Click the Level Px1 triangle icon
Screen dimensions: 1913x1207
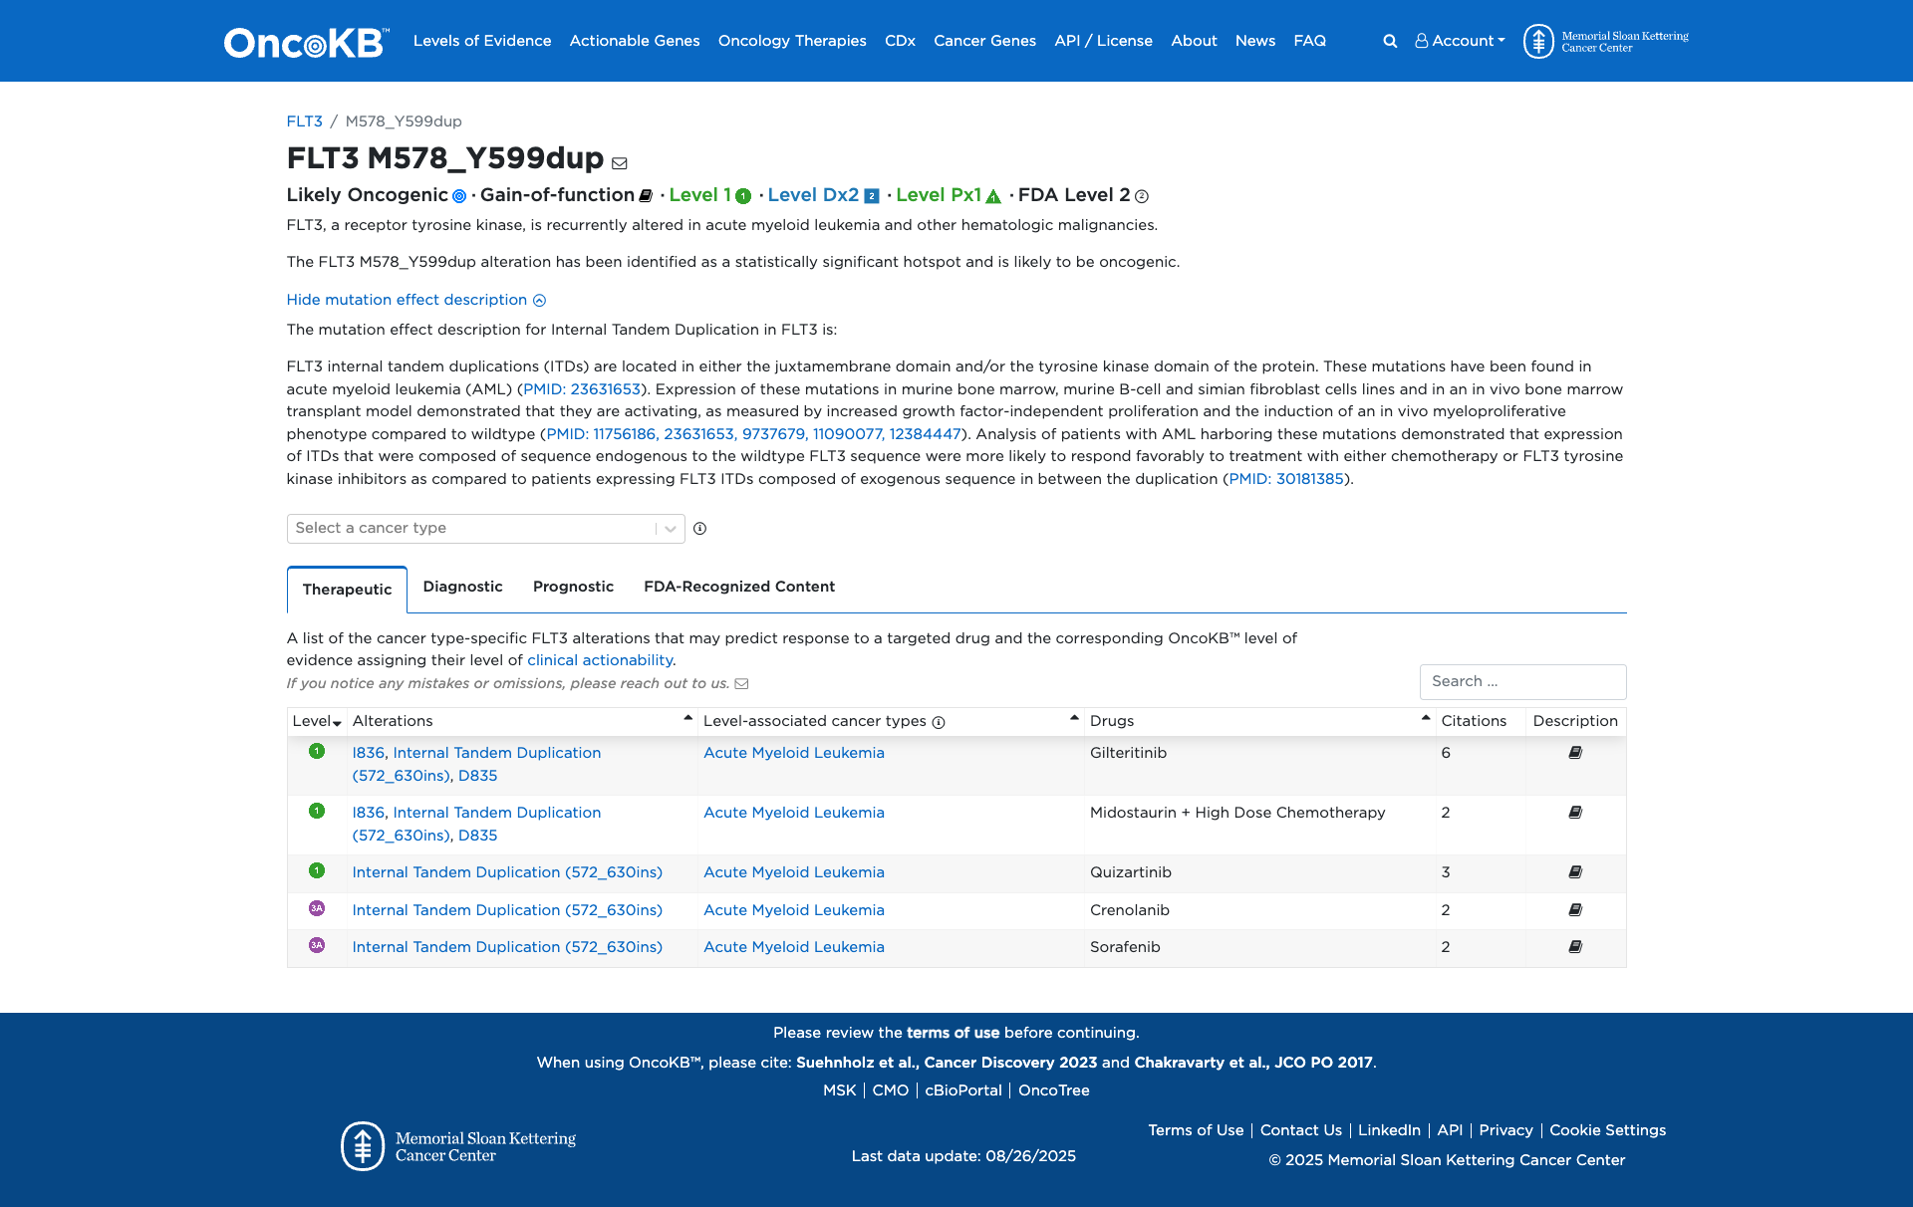[x=993, y=196]
